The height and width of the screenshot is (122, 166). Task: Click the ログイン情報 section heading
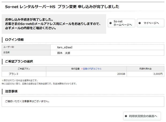click(x=14, y=40)
